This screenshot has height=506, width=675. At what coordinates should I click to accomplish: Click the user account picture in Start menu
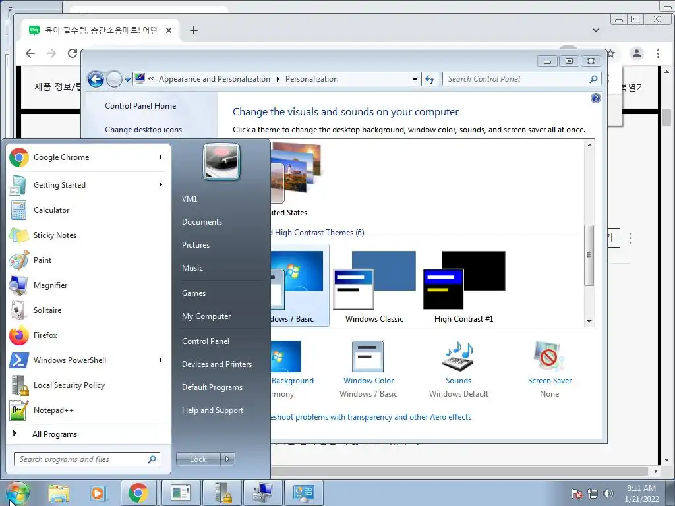221,161
